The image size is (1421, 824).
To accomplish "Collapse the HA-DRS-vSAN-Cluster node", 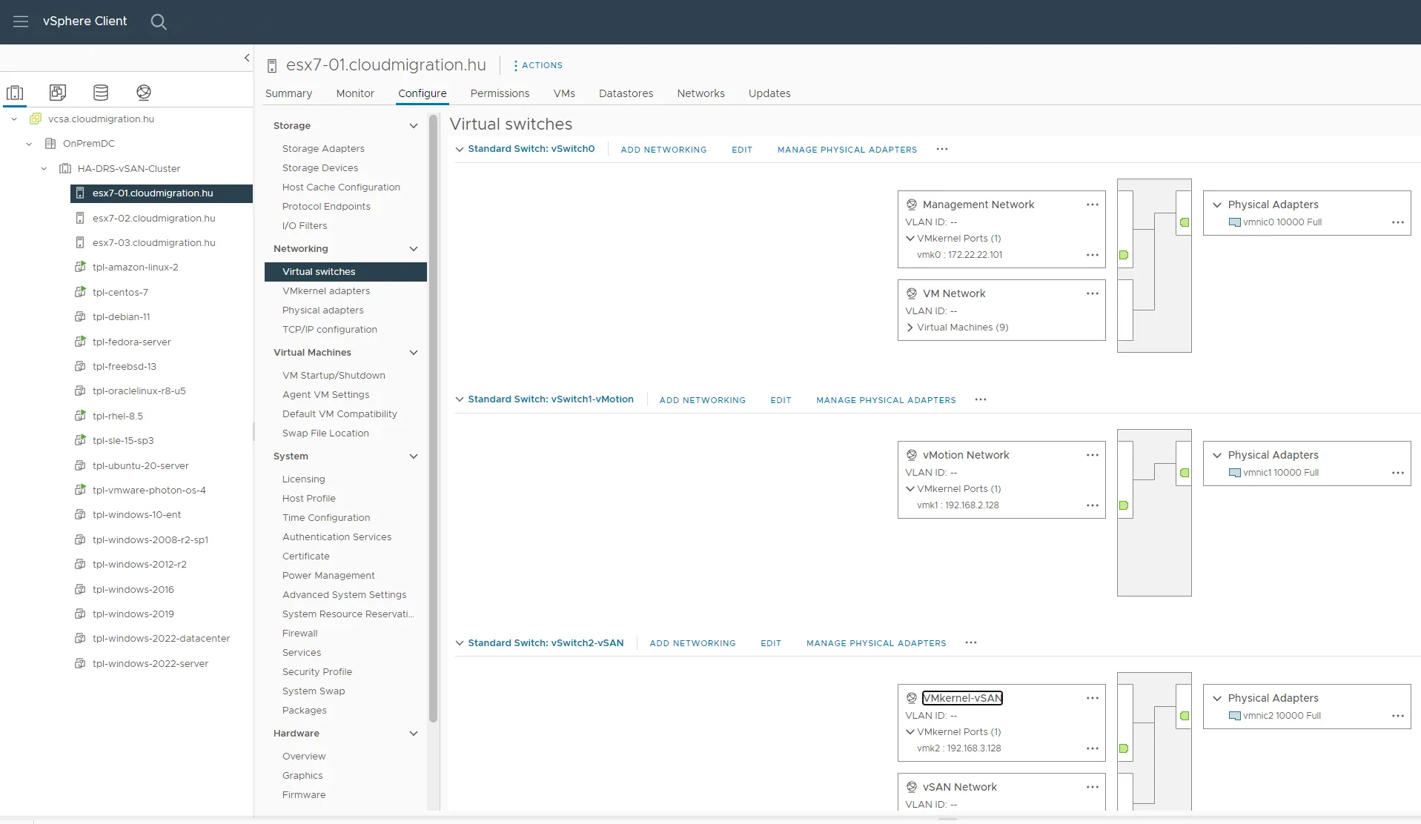I will click(x=44, y=169).
